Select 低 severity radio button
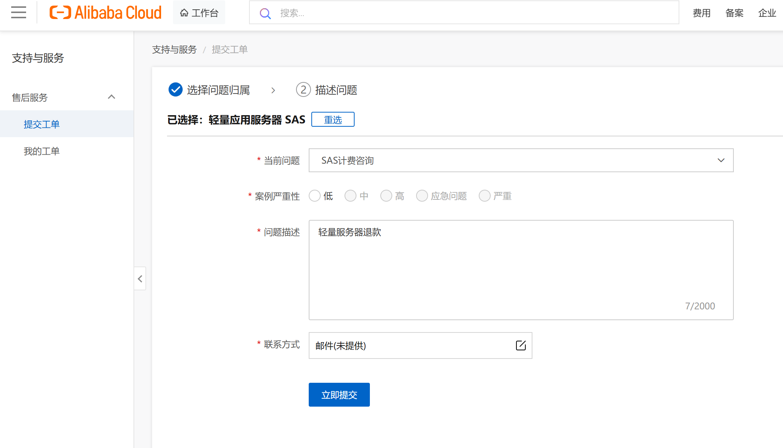 coord(315,196)
